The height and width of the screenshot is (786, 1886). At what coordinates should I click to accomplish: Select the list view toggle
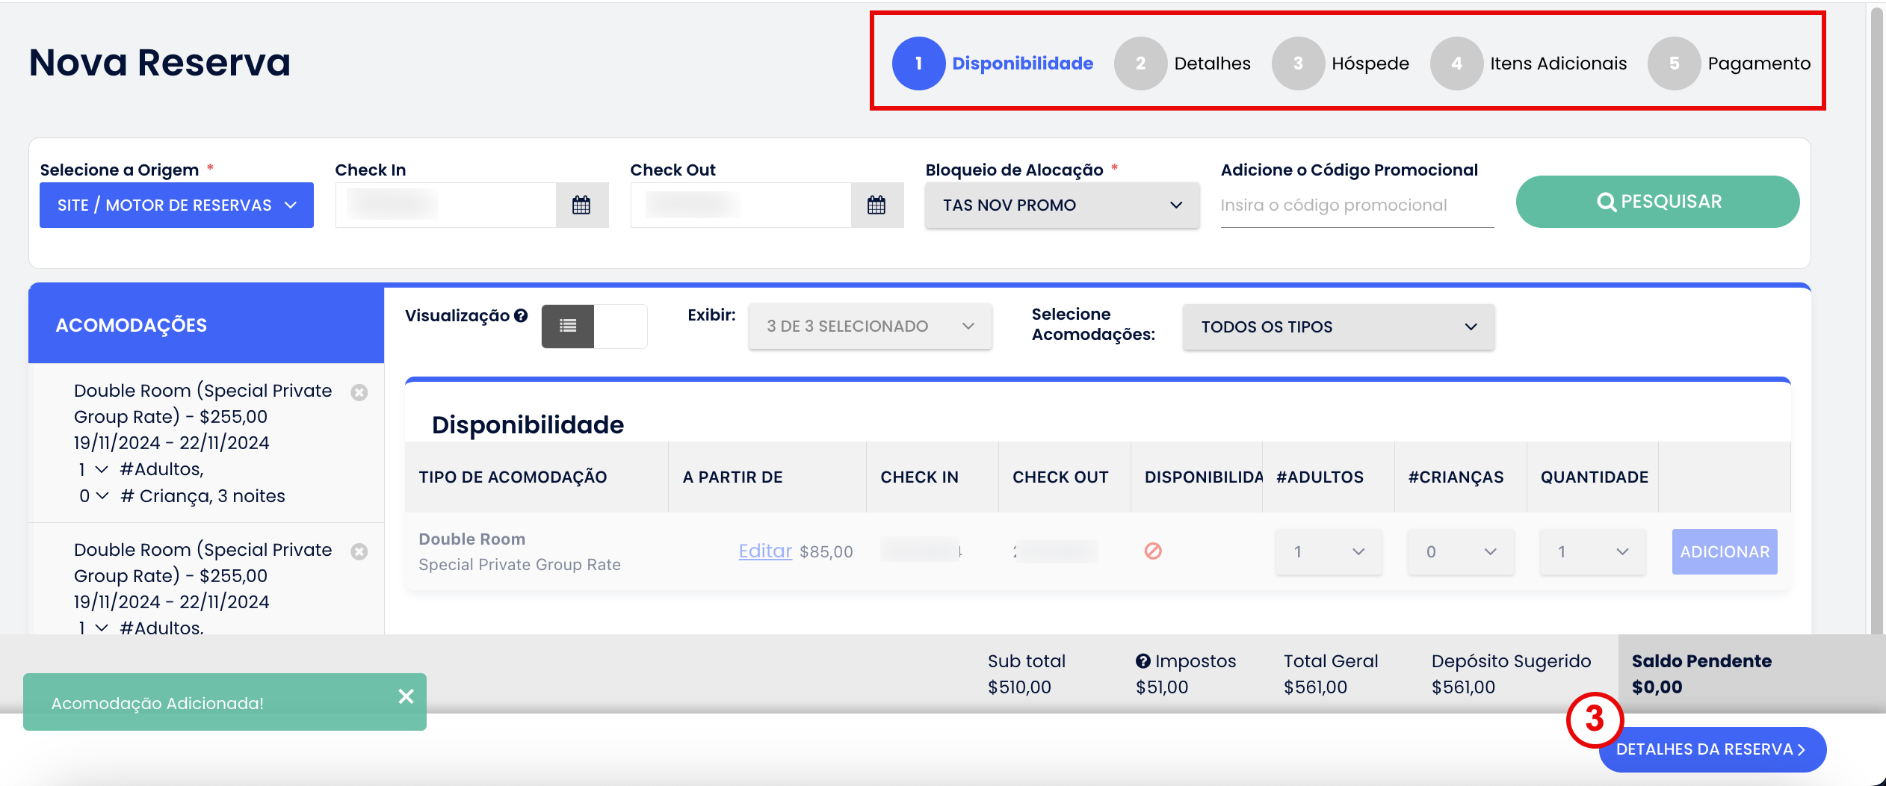[568, 326]
